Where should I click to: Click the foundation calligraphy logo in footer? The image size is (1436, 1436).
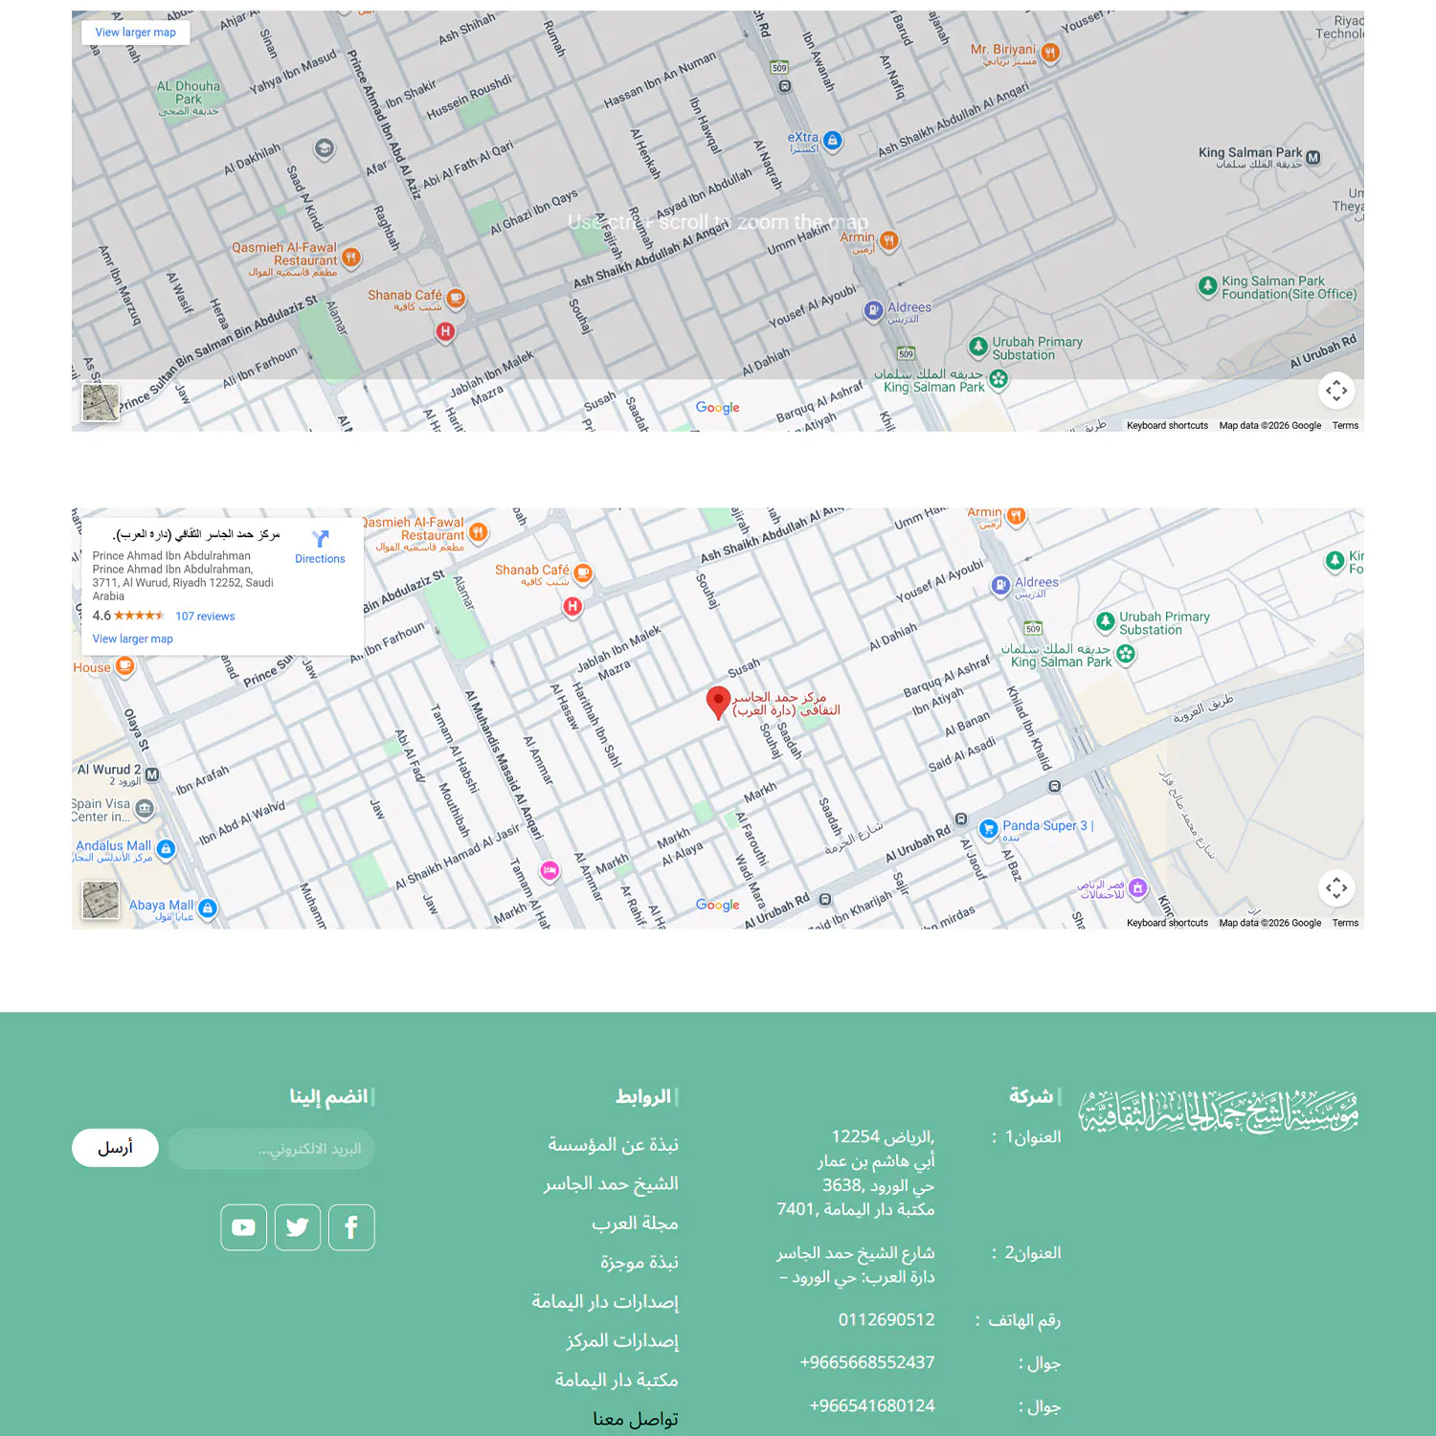coord(1218,1113)
